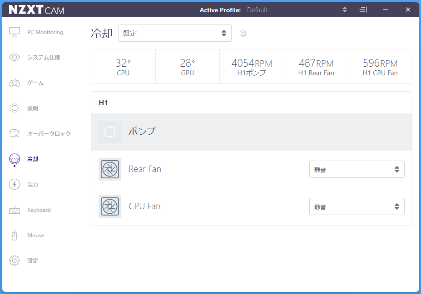Screen dimensions: 421x294
Task: Select the 冷却 cooling sidebar icon
Action: pyautogui.click(x=15, y=159)
